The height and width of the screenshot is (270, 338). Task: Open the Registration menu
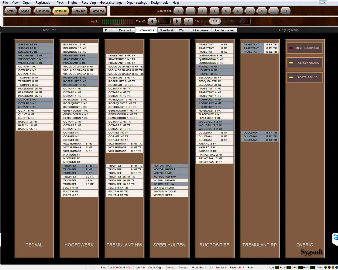coord(44,3)
